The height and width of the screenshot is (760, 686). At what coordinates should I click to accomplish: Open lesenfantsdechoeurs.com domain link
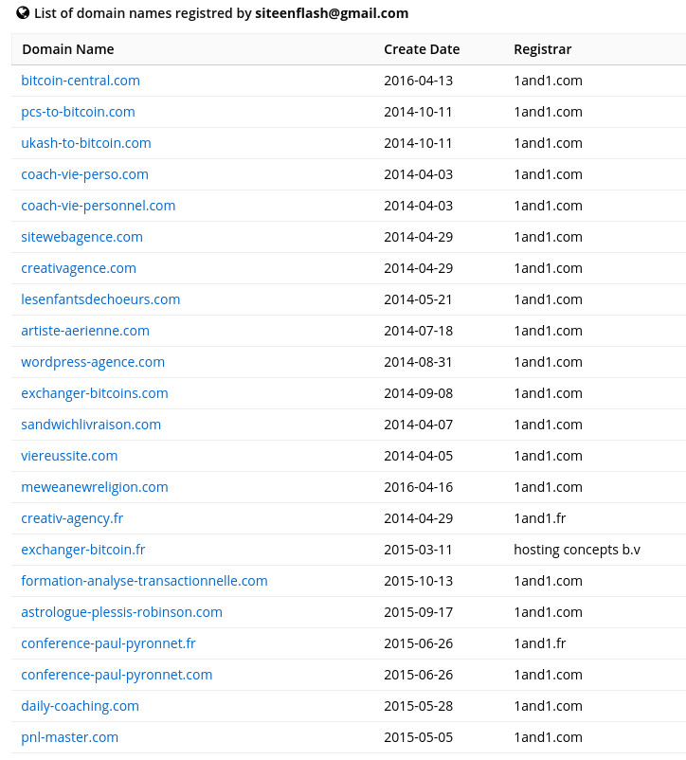coord(100,299)
